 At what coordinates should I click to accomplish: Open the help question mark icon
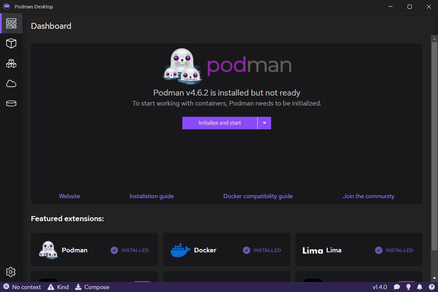(x=432, y=287)
